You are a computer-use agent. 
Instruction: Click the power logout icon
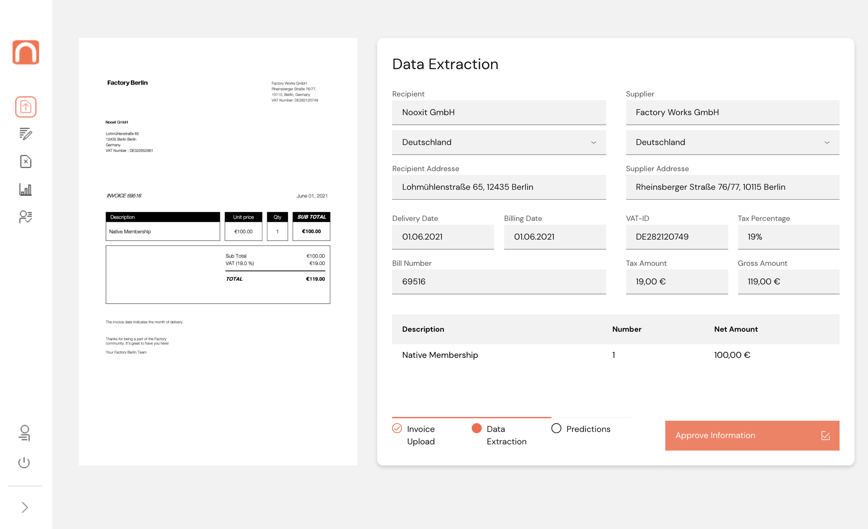pos(24,462)
